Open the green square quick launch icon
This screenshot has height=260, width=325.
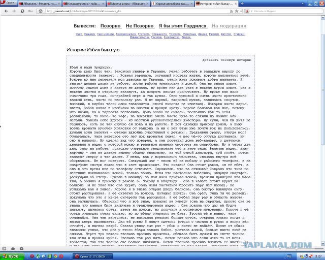point(50,256)
